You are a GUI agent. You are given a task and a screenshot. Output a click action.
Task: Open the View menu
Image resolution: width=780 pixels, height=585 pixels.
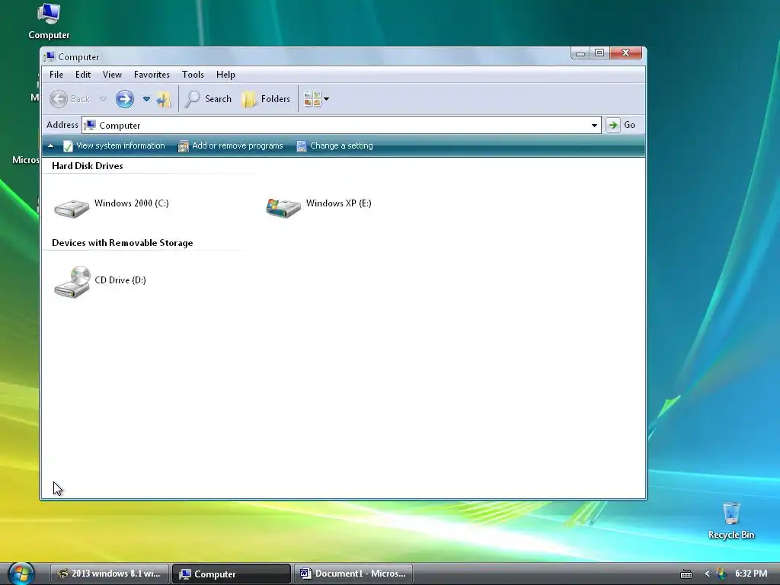coord(112,75)
